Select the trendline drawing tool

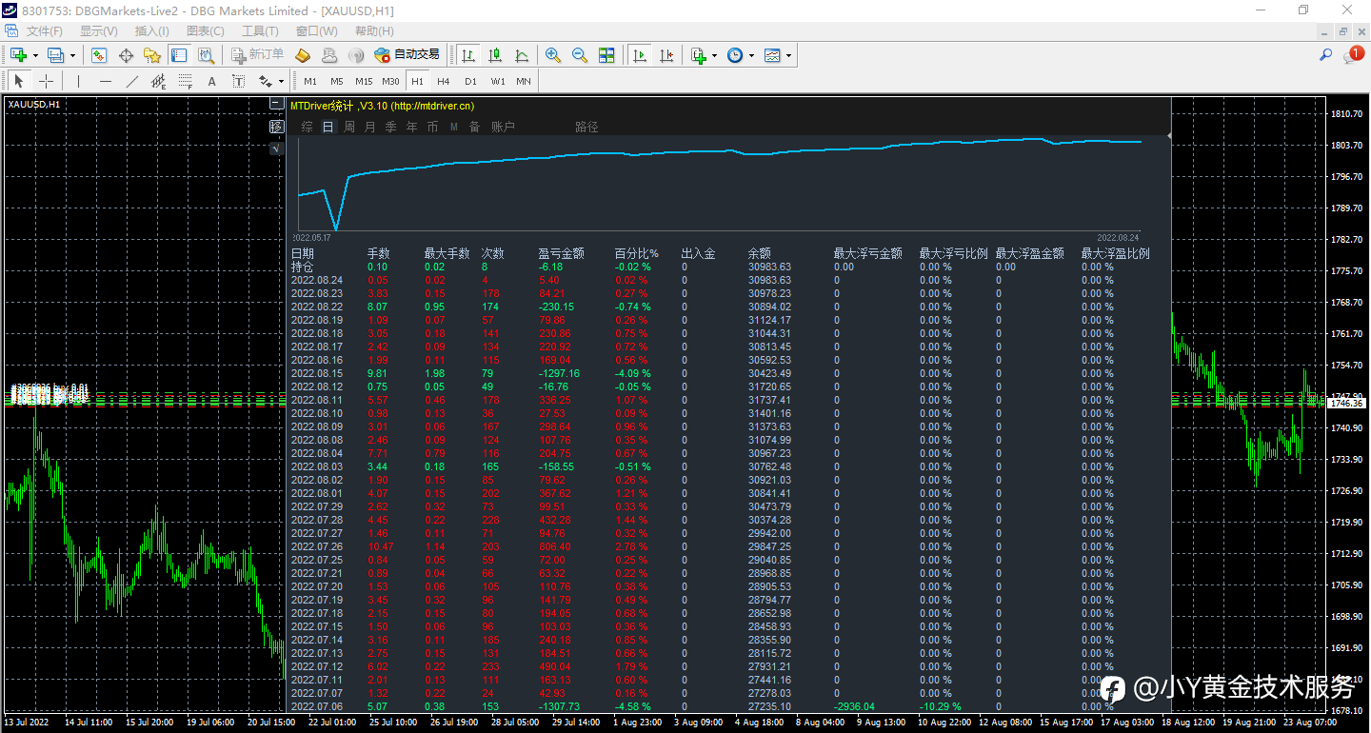click(131, 81)
